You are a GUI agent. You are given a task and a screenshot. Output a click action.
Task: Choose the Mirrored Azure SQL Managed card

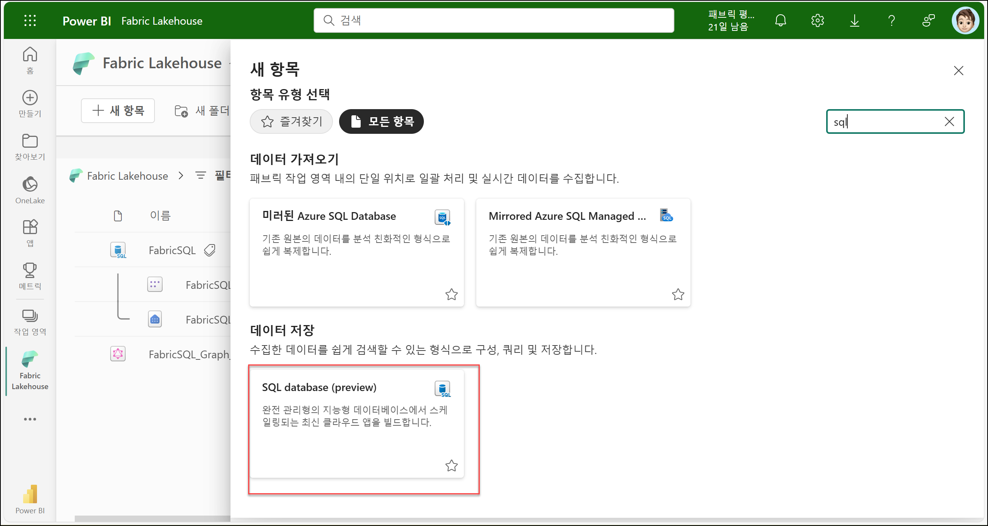pos(583,253)
